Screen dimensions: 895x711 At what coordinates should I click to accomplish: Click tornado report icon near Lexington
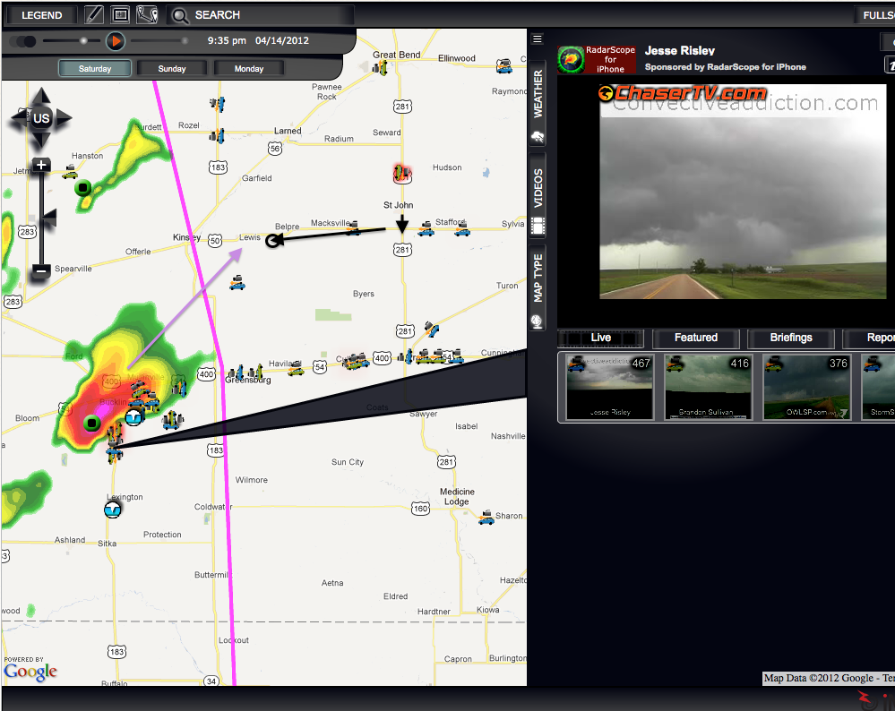113,509
